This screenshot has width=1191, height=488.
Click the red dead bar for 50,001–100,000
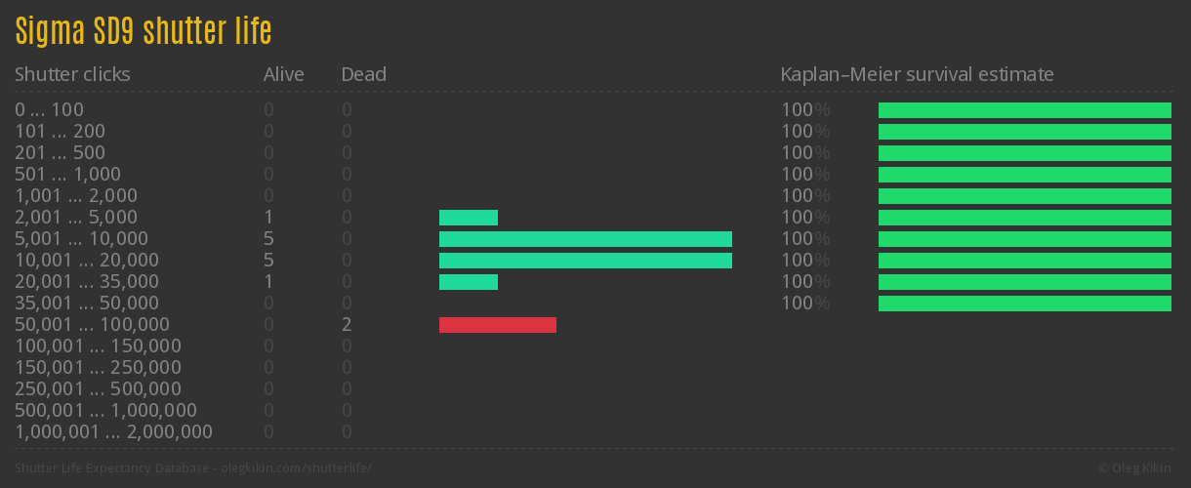pyautogui.click(x=497, y=325)
